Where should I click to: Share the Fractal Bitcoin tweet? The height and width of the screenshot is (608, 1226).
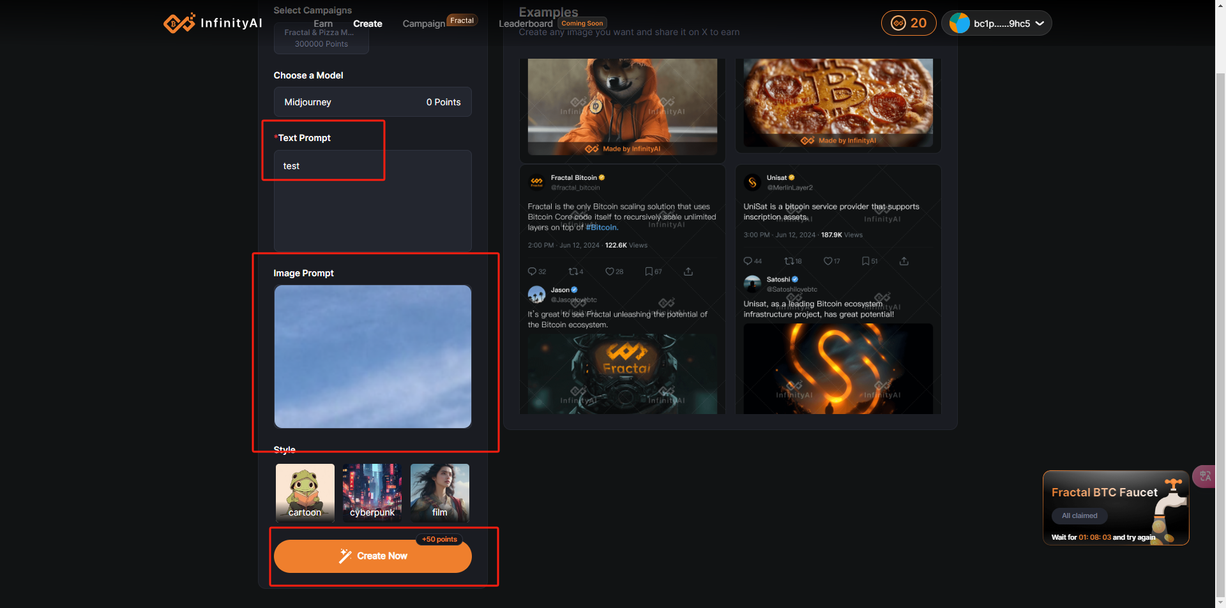coord(688,271)
